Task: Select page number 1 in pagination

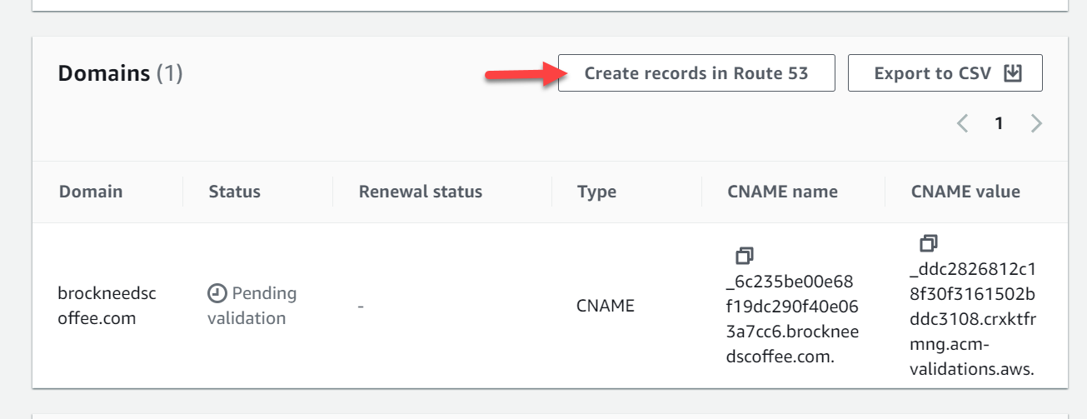Action: 999,124
